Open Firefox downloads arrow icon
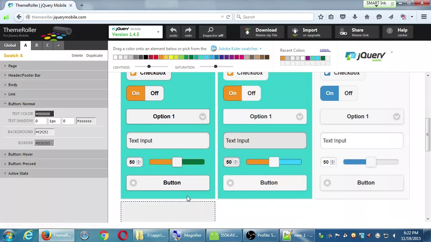The image size is (431, 242). (x=355, y=17)
